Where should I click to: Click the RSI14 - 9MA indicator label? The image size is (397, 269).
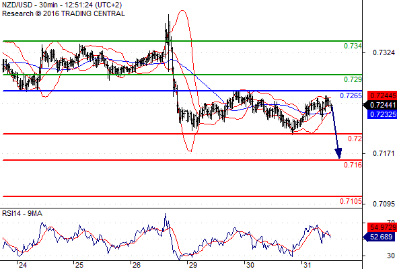tap(22, 214)
